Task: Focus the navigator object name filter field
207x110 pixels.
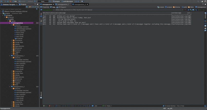Action: (x=18, y=9)
